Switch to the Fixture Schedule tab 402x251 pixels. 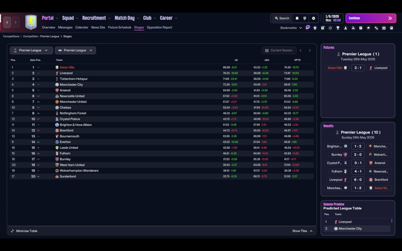point(119,27)
